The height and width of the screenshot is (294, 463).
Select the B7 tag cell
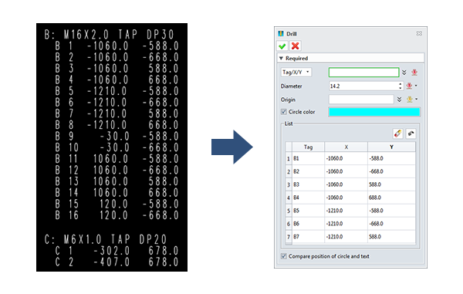pyautogui.click(x=308, y=236)
